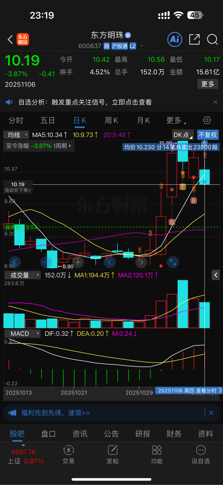Select the 公告 tab
This screenshot has height=485, width=223.
[111, 434]
